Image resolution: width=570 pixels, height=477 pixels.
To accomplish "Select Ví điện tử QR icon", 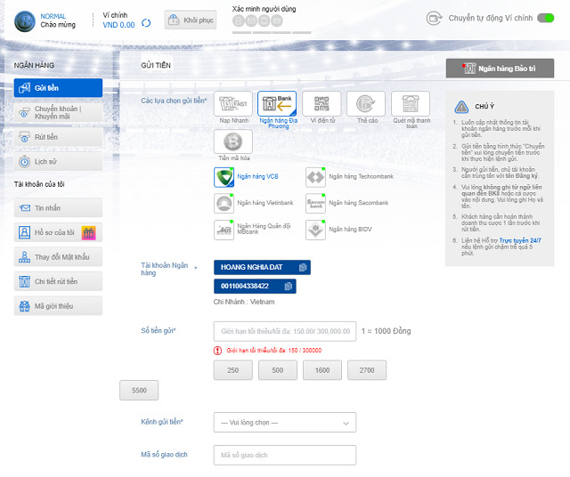I will tap(322, 103).
